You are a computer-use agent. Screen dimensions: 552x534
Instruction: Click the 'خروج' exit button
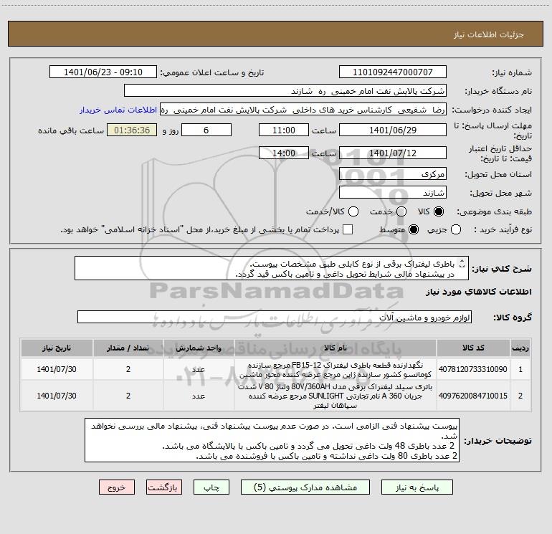pyautogui.click(x=117, y=487)
